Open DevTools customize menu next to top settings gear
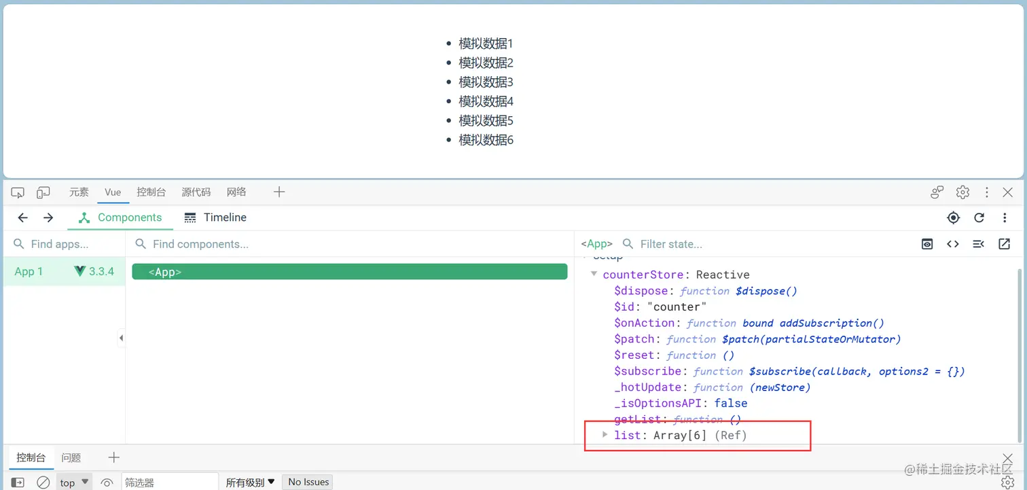The width and height of the screenshot is (1027, 490). pyautogui.click(x=987, y=192)
